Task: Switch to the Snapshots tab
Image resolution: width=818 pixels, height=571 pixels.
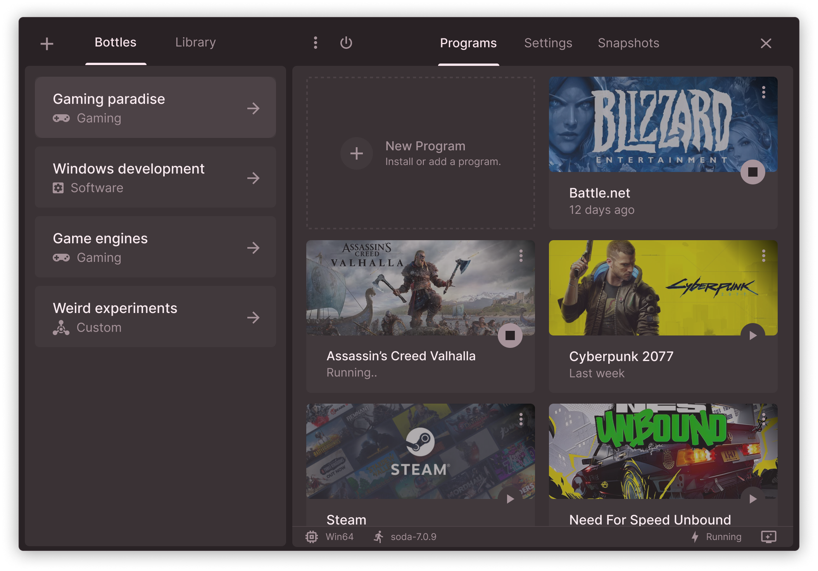Action: 628,43
